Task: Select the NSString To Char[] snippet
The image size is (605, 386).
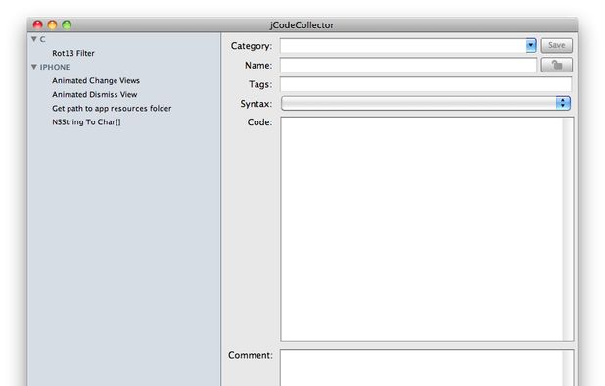Action: tap(86, 122)
